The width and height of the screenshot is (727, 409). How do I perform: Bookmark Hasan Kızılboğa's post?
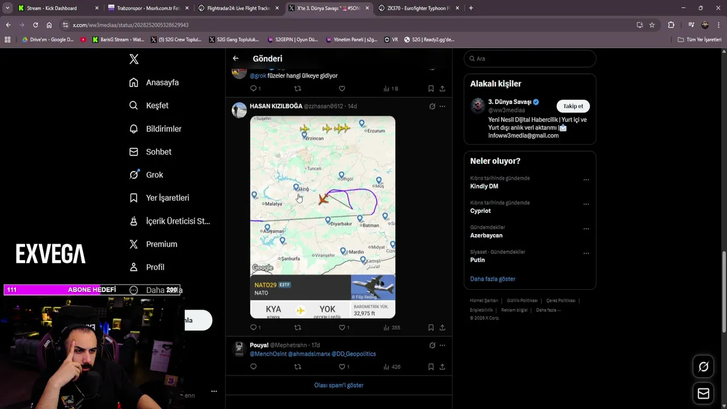coord(431,328)
